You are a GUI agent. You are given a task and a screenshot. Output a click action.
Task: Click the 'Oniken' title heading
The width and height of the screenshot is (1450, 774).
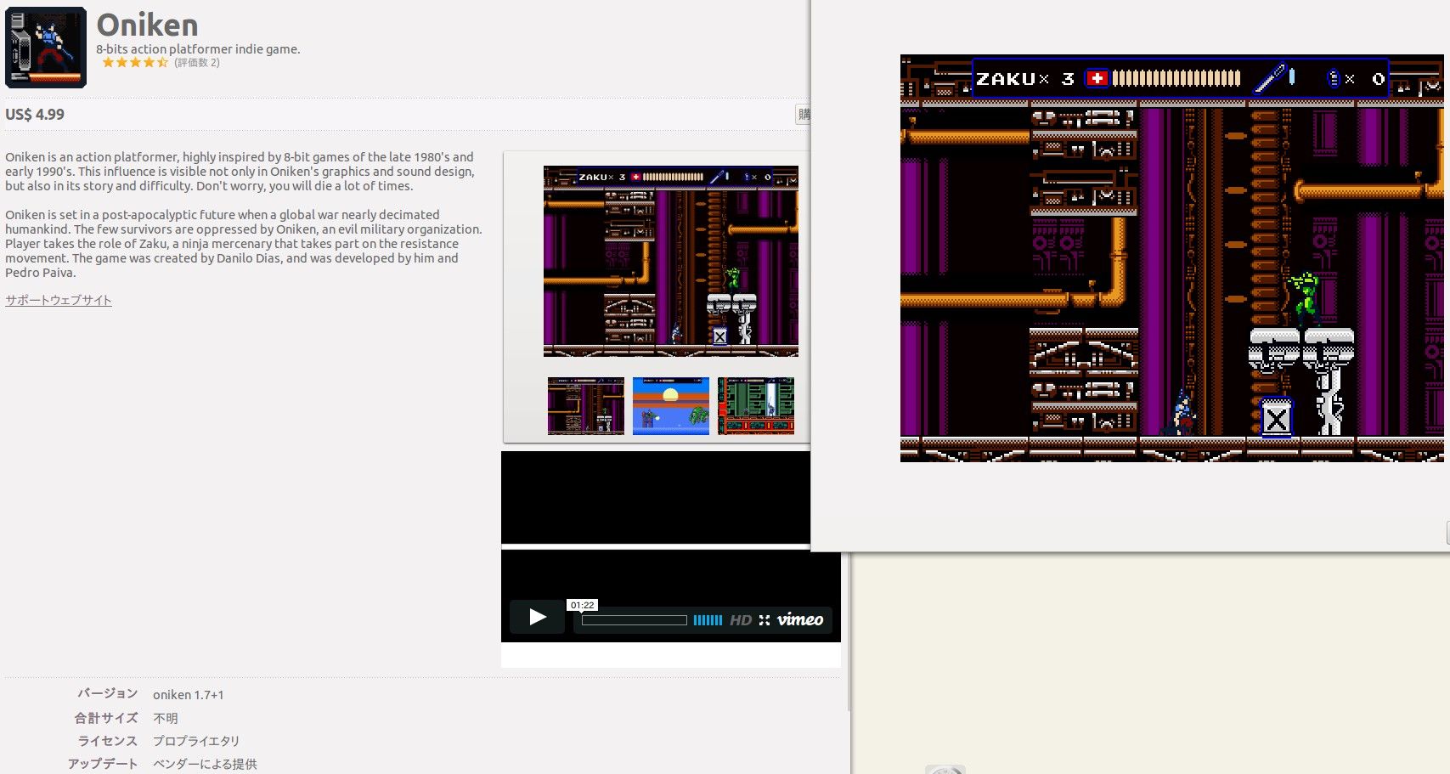pyautogui.click(x=147, y=25)
